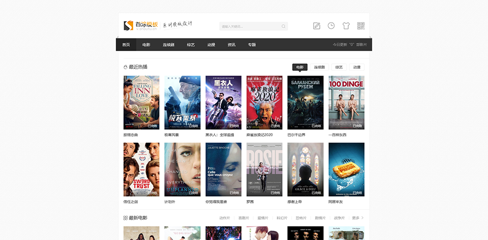Click the 最新电影 grid icon
Viewport: 488px width, 240px height.
[126, 218]
